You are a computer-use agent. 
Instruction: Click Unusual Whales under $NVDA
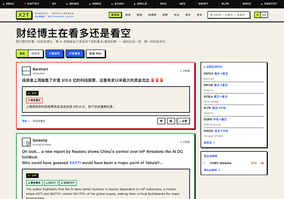tap(213, 136)
